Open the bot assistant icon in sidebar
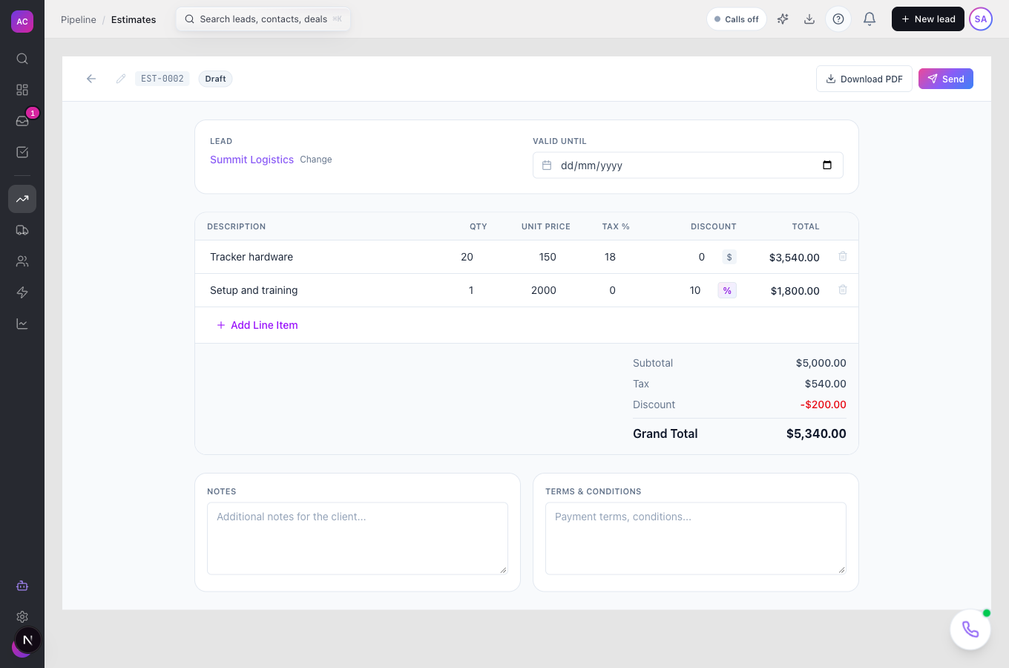 22,586
